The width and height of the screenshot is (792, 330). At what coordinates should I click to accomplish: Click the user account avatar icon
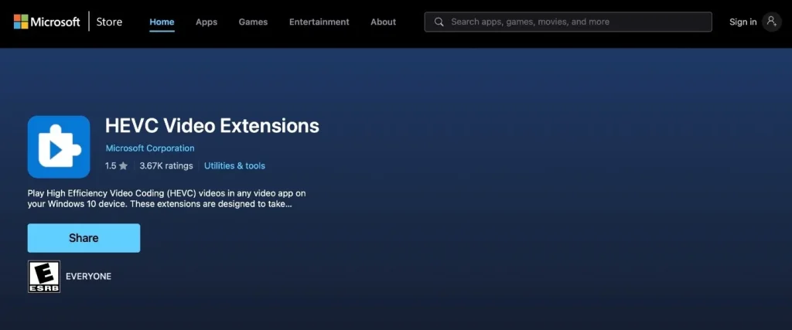click(771, 22)
